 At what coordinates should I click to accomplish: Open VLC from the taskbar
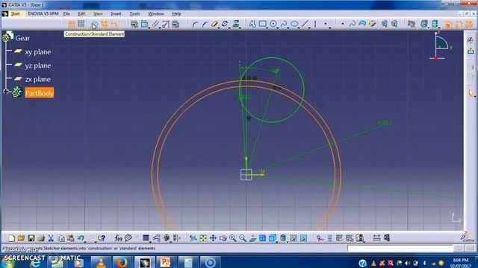(x=101, y=262)
